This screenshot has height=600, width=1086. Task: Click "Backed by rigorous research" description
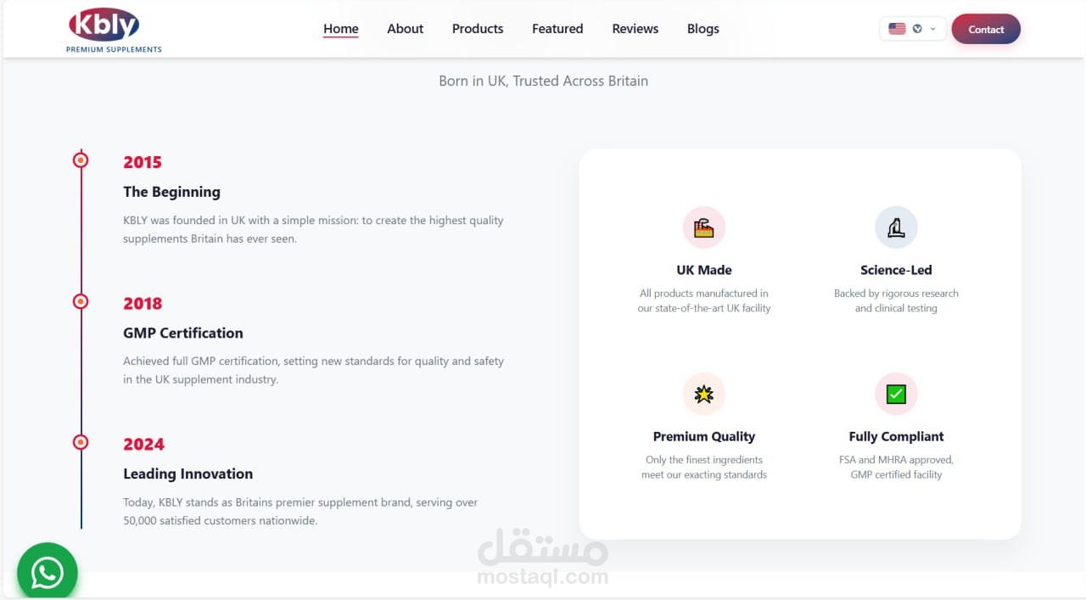[896, 300]
